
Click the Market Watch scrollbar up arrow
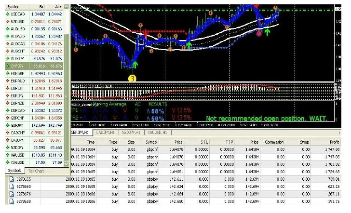[x=66, y=7]
